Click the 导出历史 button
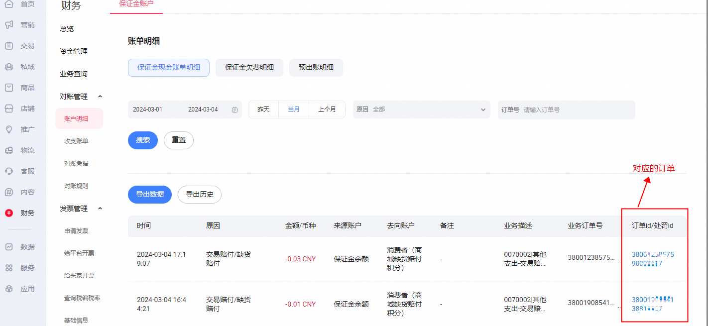Screen dimensions: 708x326 [x=200, y=195]
